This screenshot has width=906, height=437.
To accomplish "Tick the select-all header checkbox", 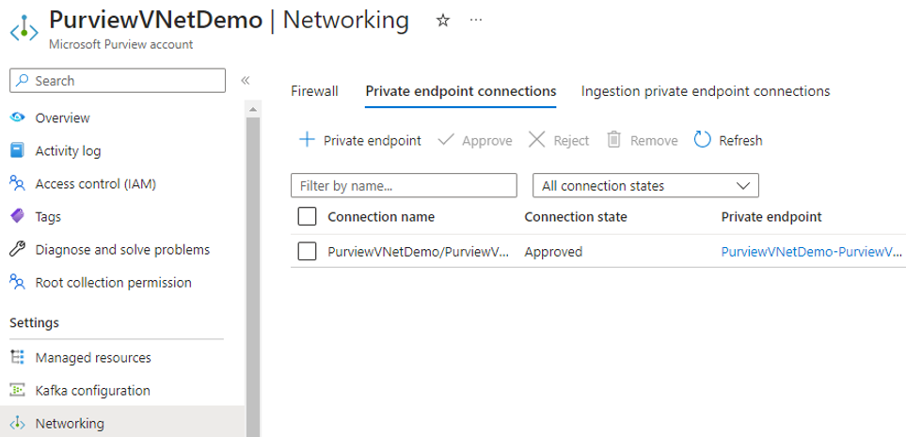I will [x=307, y=216].
